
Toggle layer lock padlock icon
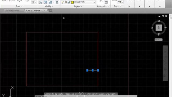coord(69,2)
